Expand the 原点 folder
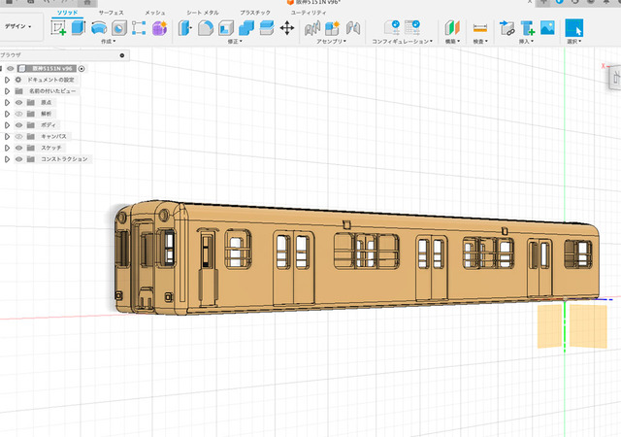The height and width of the screenshot is (437, 621). pyautogui.click(x=7, y=102)
